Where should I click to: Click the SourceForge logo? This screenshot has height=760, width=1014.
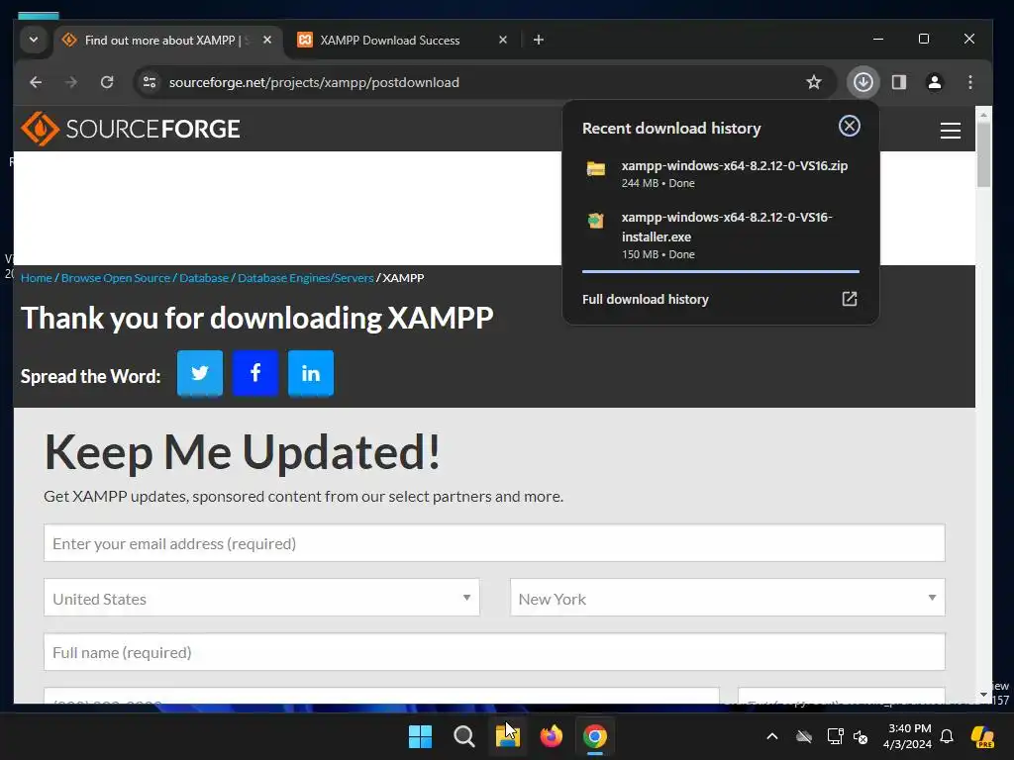(131, 129)
